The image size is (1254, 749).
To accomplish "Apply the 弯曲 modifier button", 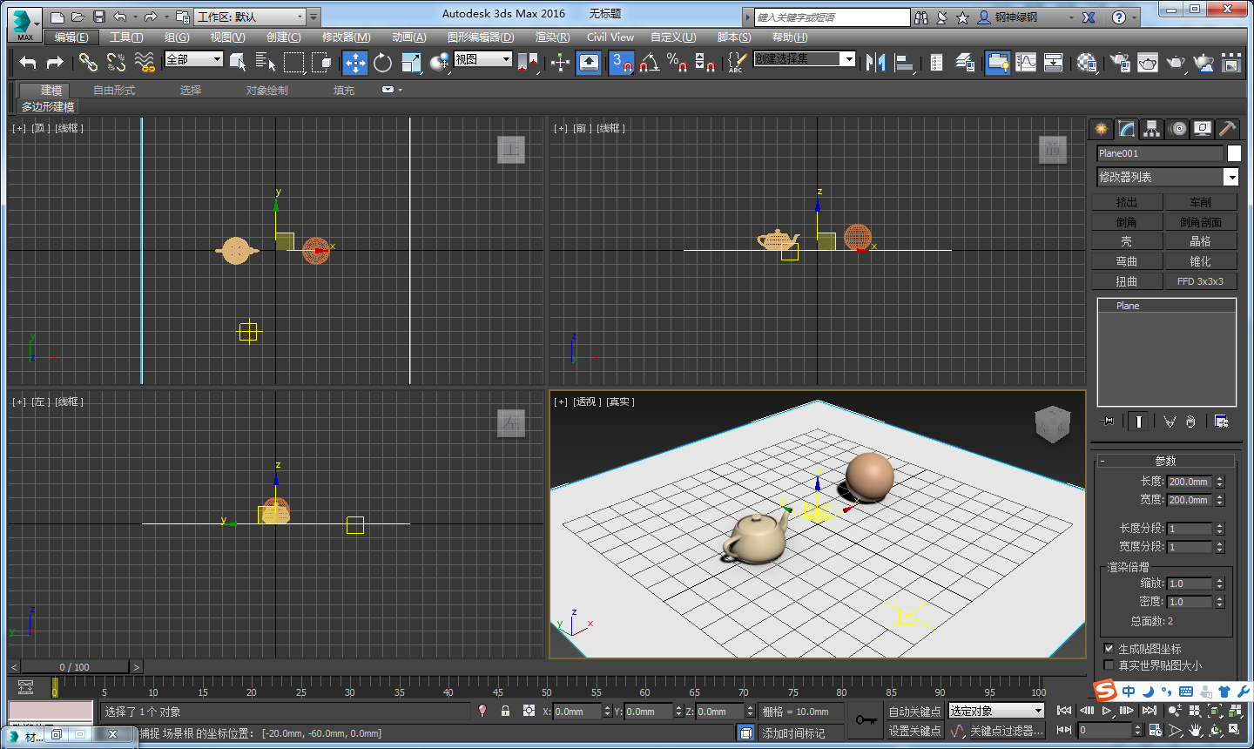I will [1127, 261].
